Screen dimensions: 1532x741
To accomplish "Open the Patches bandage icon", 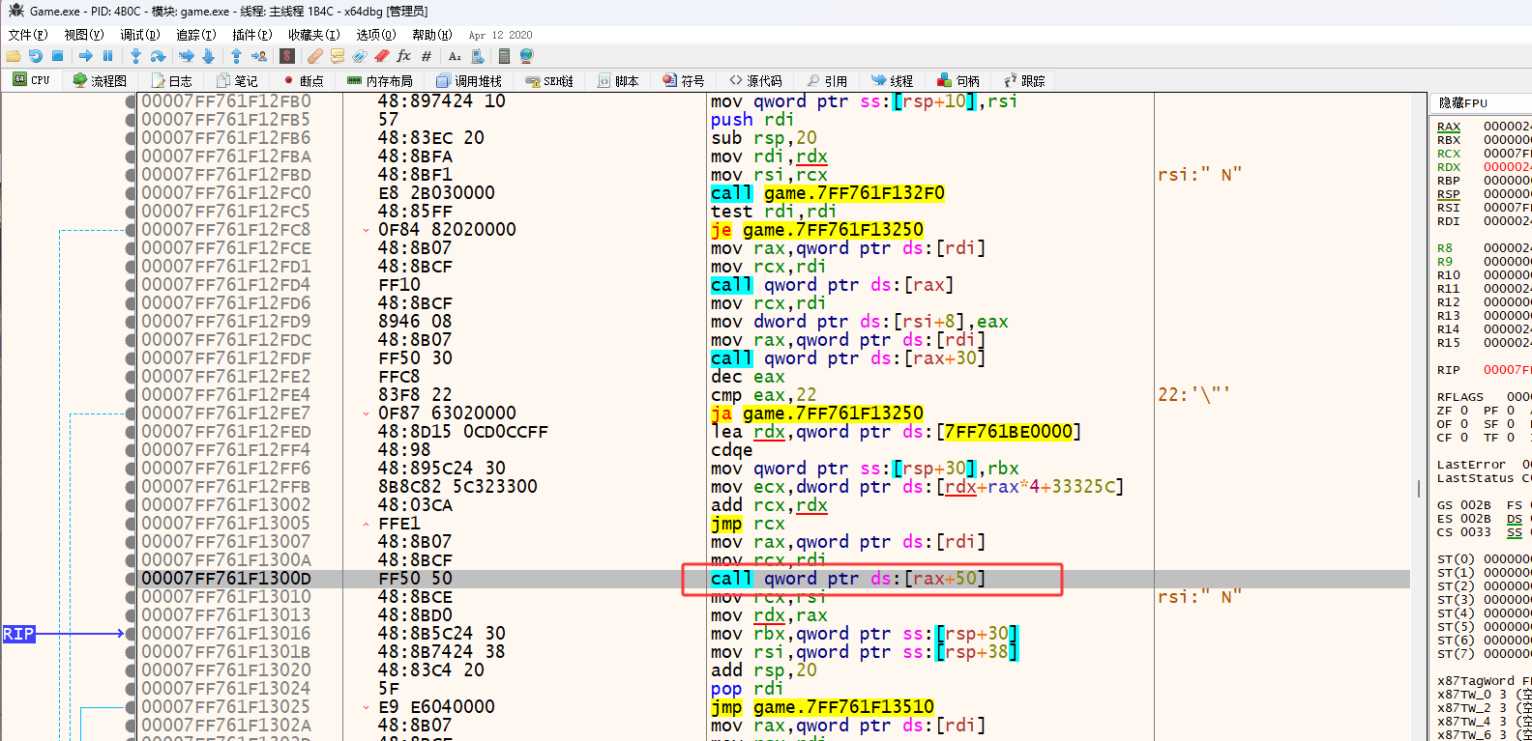I will (315, 56).
